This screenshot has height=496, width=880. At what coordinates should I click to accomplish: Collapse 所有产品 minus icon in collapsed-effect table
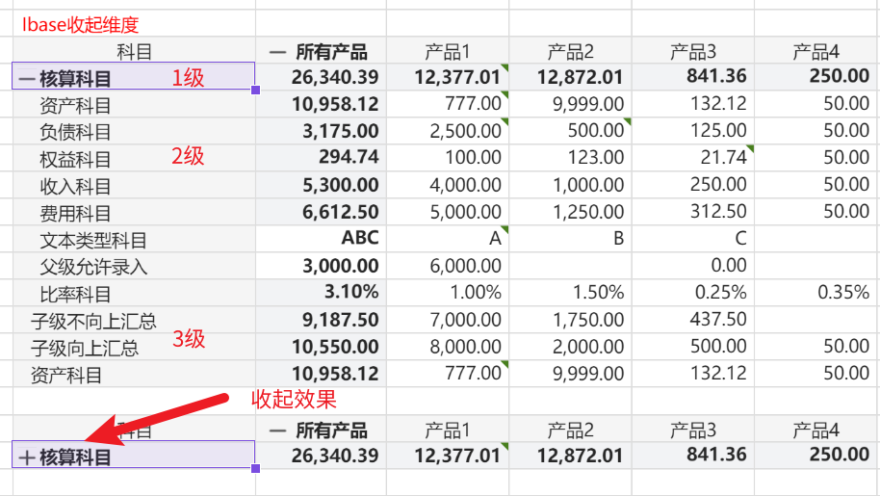277,431
